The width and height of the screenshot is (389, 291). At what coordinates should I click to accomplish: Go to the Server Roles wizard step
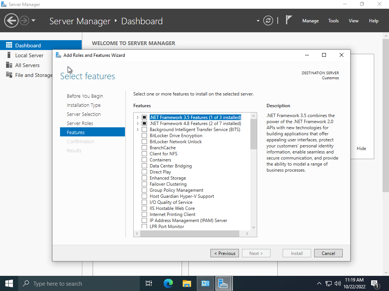pos(80,123)
